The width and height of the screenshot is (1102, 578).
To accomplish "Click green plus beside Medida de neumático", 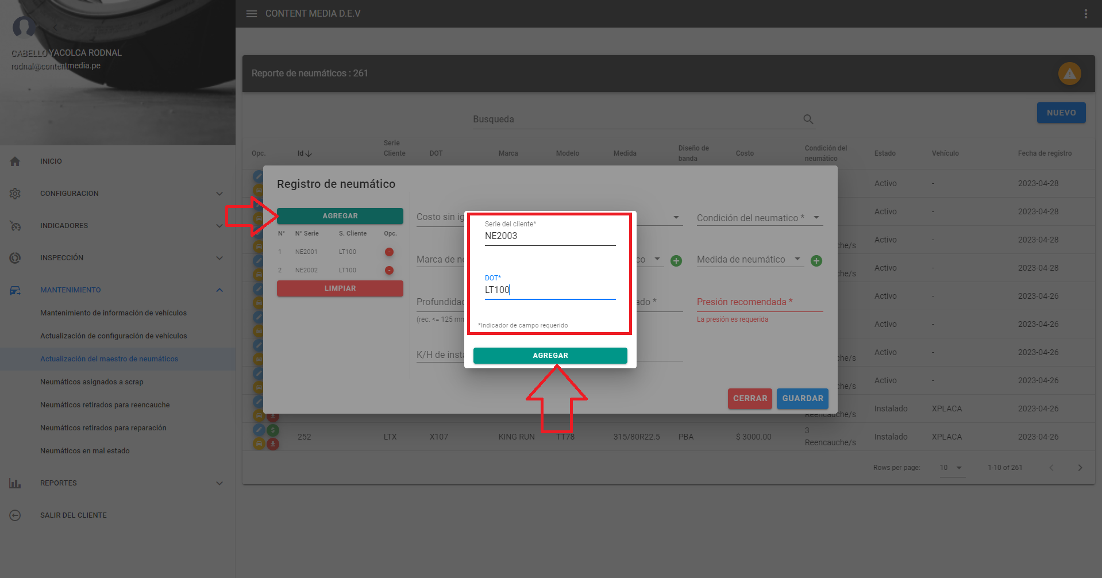I will (816, 261).
